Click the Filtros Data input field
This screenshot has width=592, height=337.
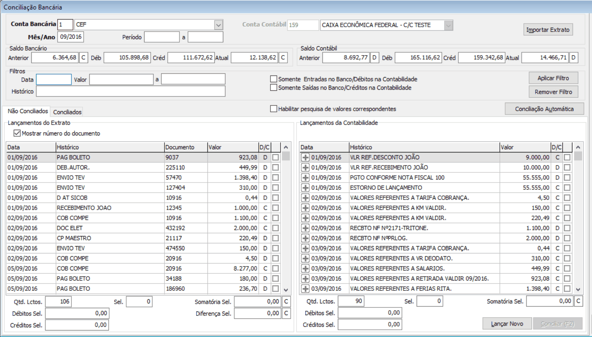pos(54,79)
